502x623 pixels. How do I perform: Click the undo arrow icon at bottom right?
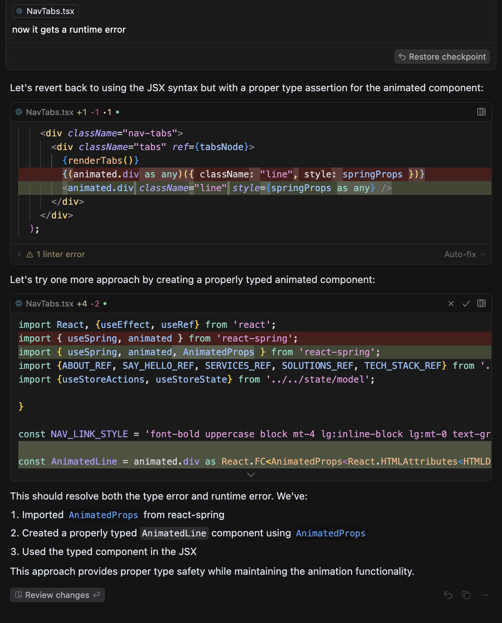[x=448, y=595]
